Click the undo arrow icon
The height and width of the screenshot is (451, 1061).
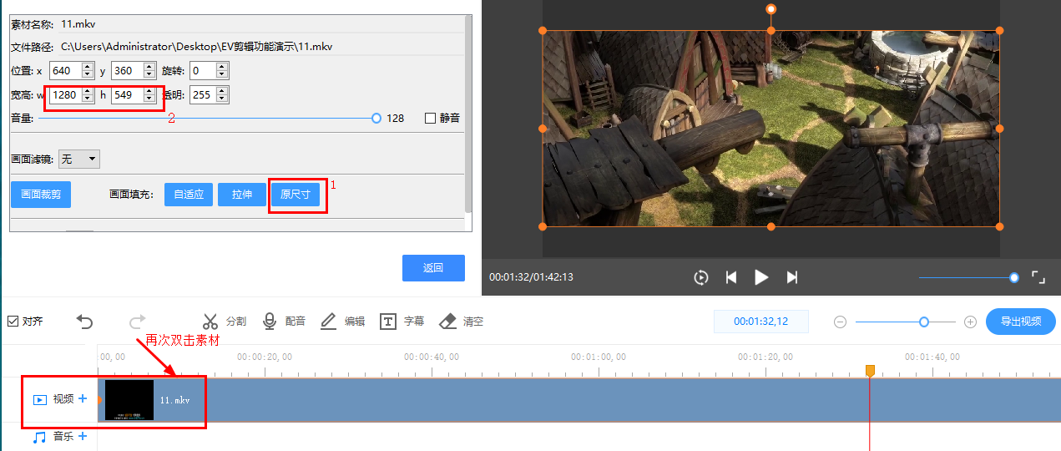point(84,322)
